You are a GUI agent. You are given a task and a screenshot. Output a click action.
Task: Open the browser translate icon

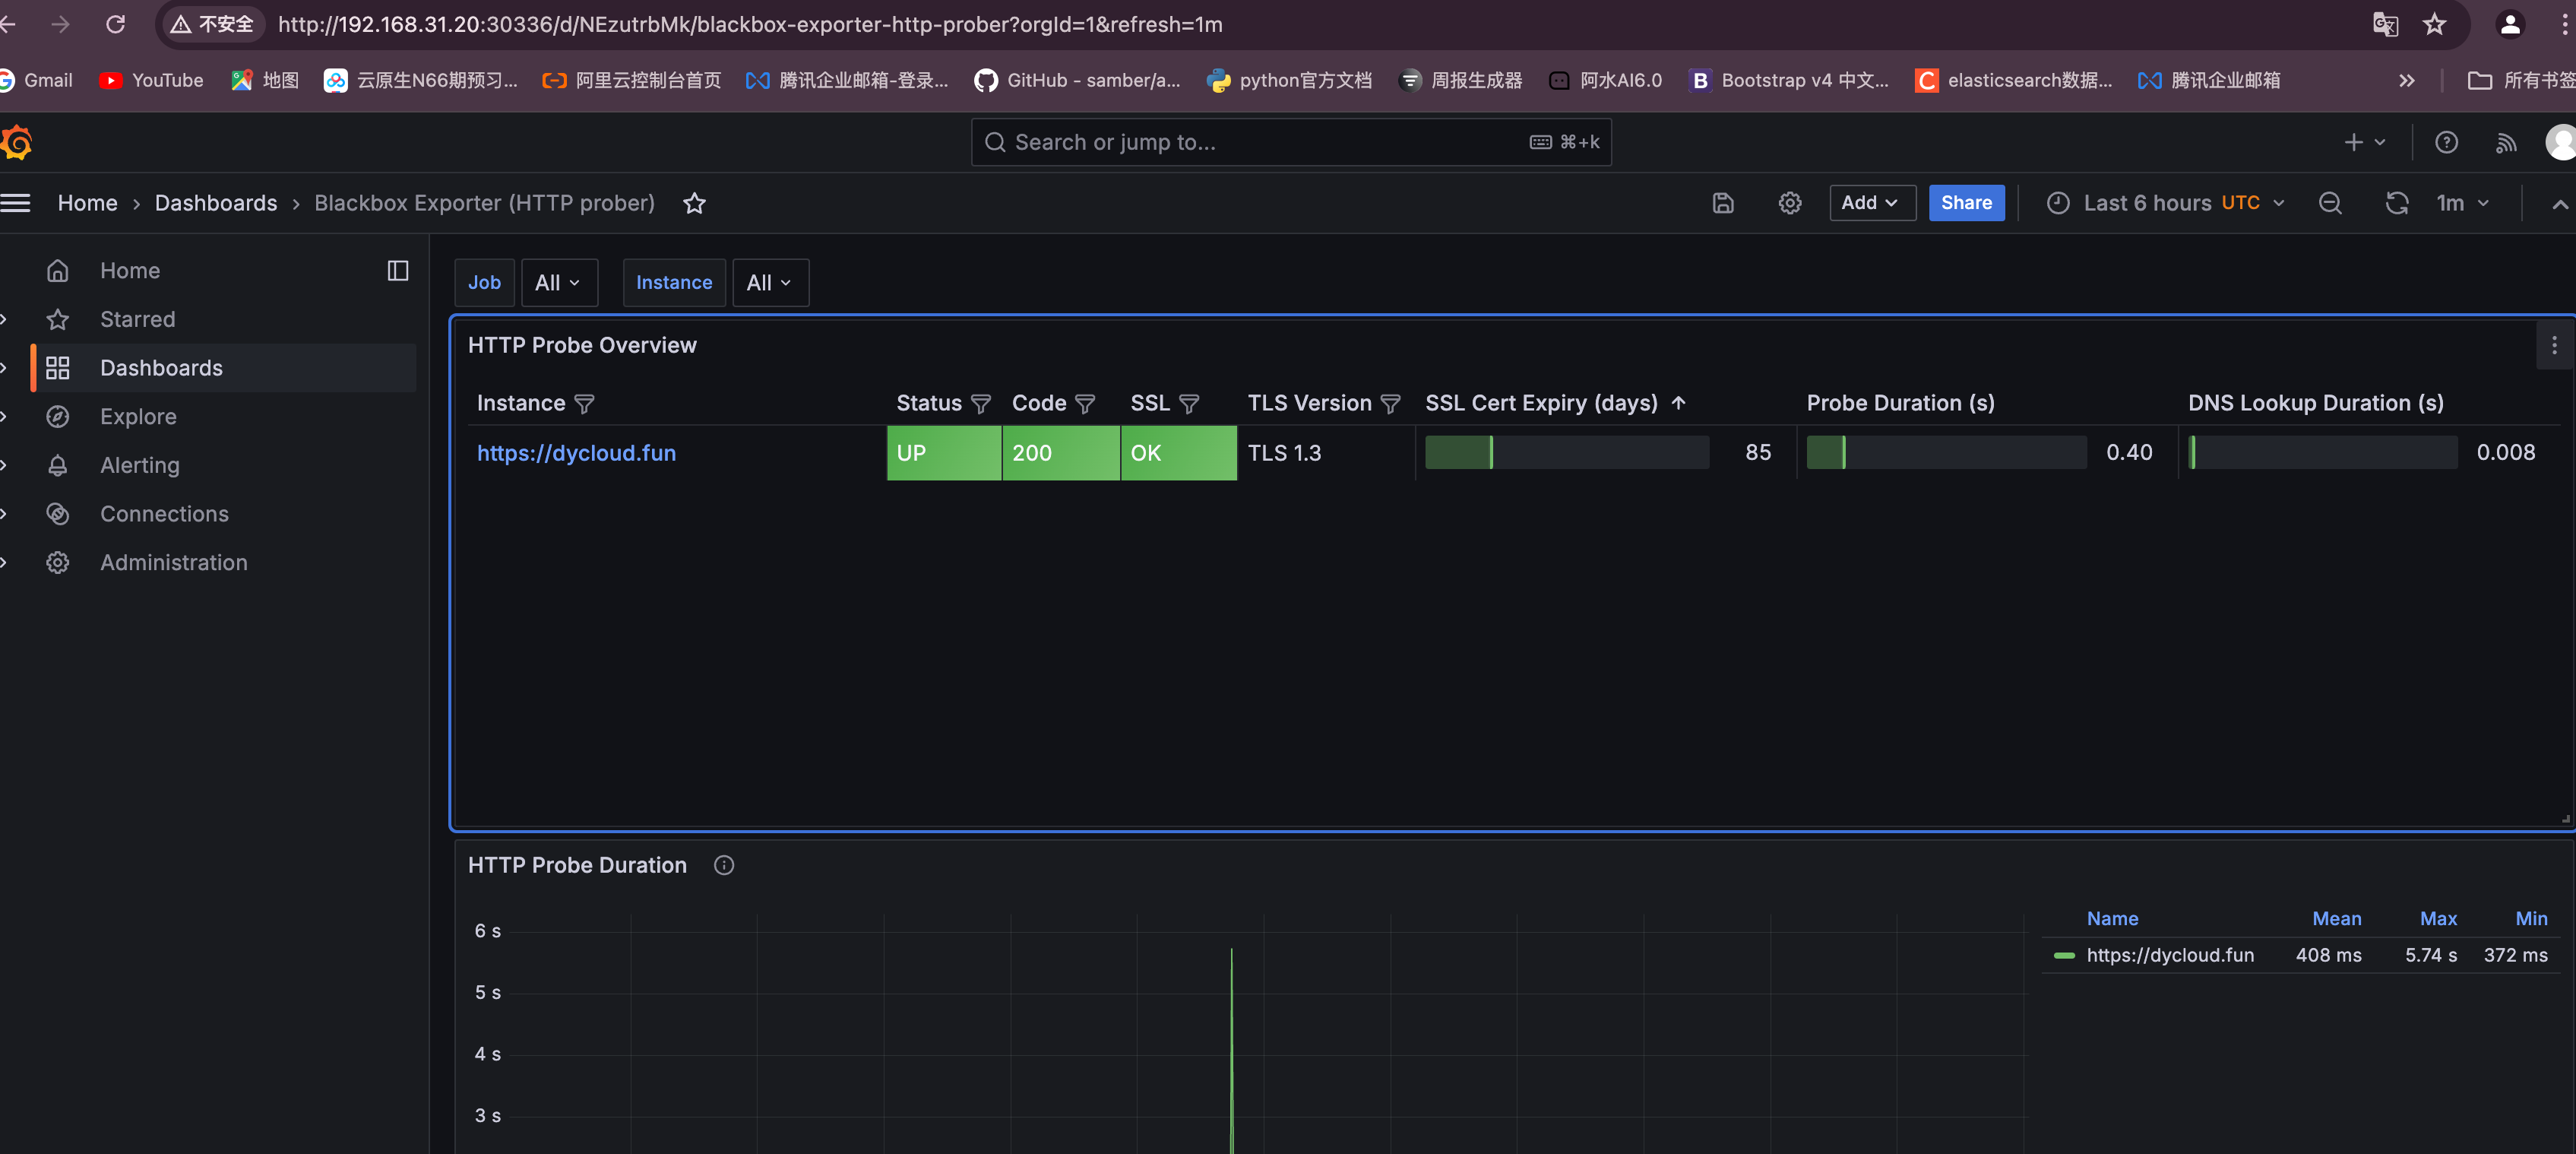pyautogui.click(x=2385, y=24)
